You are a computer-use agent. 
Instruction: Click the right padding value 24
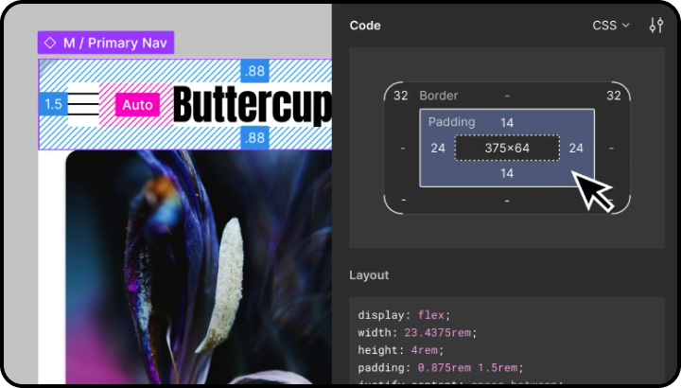(576, 149)
